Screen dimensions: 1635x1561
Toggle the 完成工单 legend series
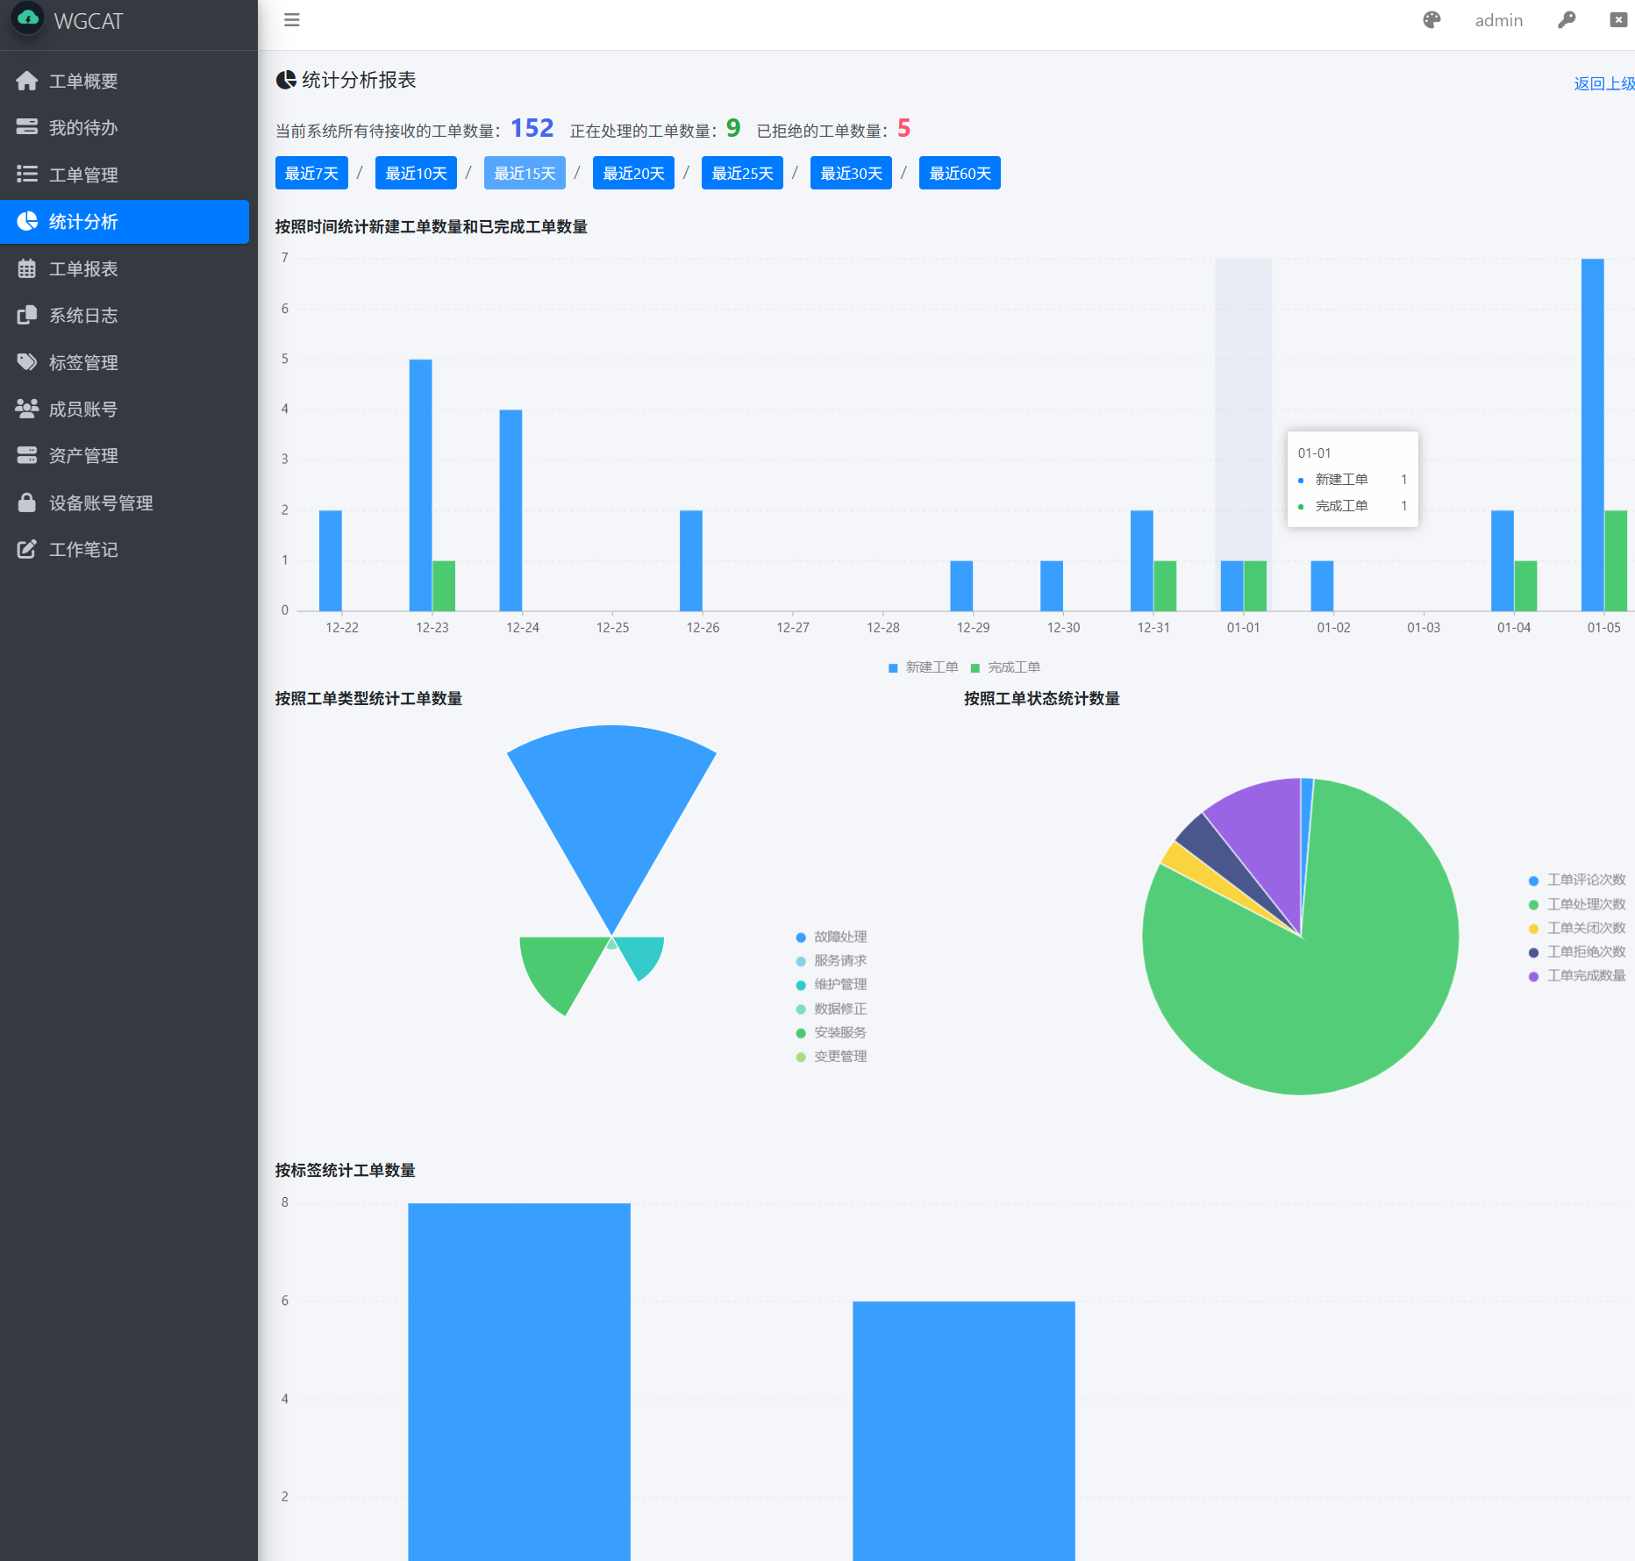[x=1007, y=666]
